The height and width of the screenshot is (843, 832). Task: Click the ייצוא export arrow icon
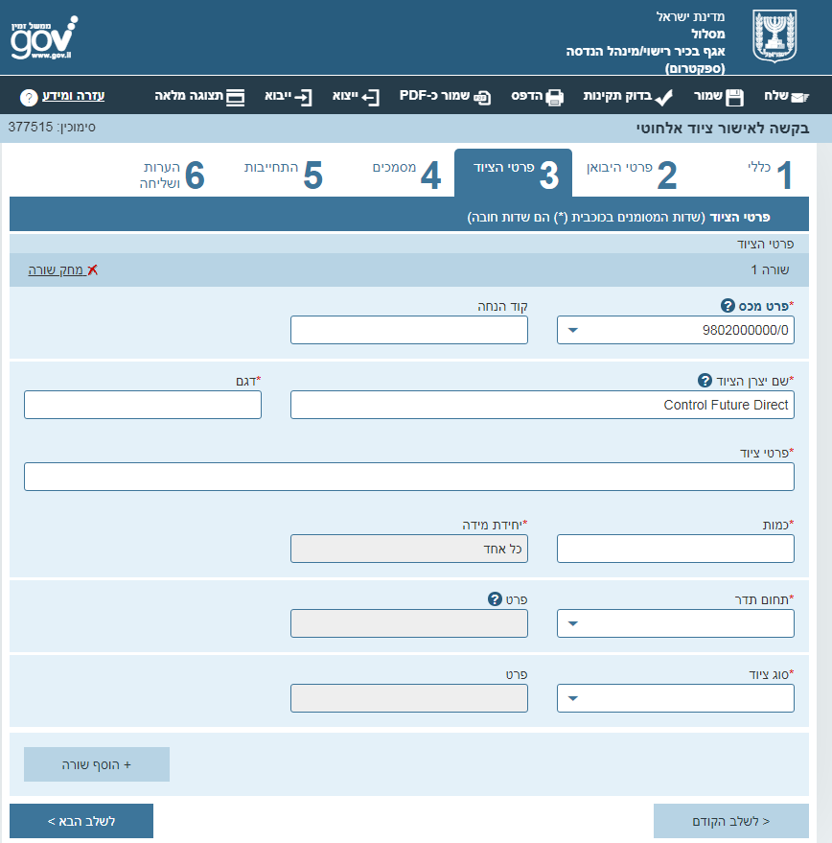tap(370, 97)
